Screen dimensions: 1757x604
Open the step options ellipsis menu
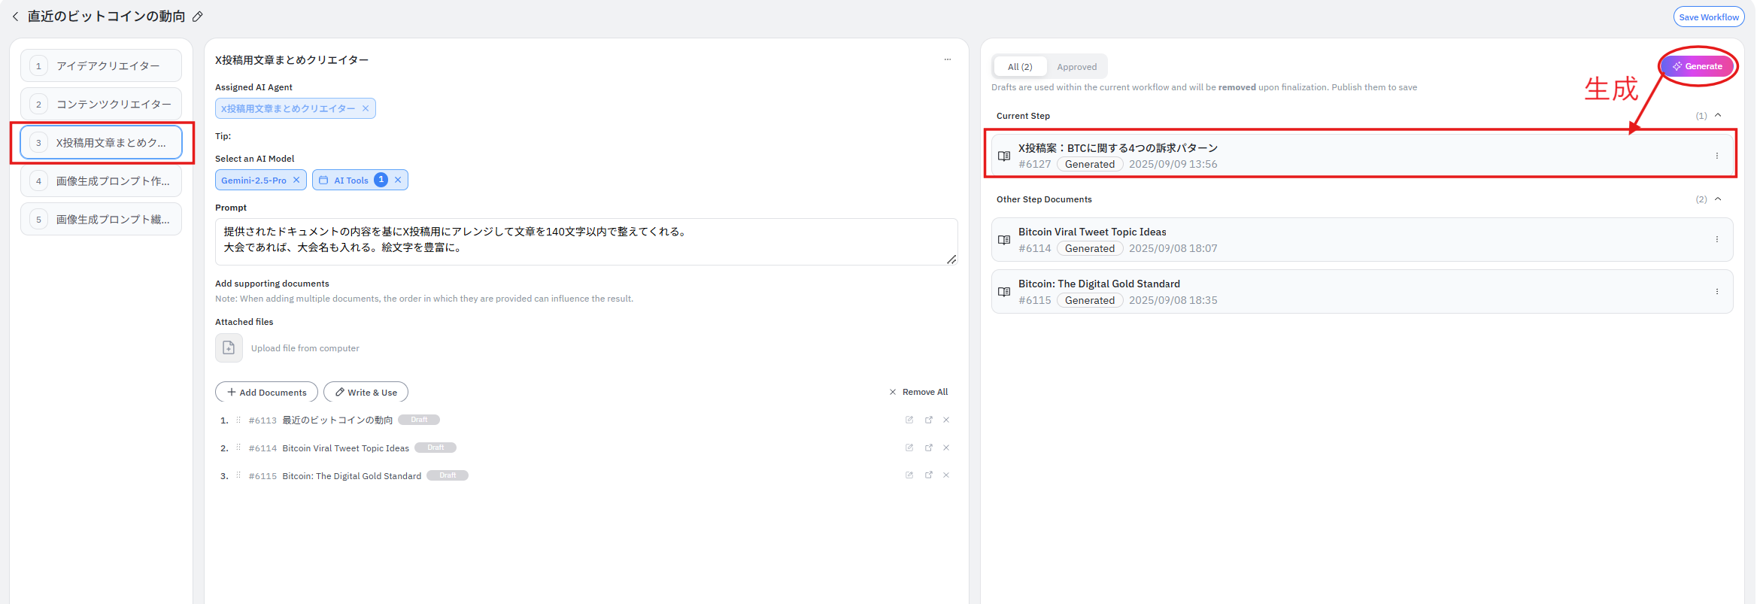[947, 59]
